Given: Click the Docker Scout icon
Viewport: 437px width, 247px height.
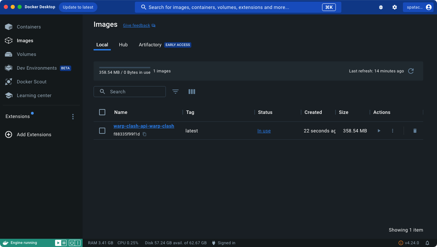Looking at the screenshot, I should pos(9,82).
